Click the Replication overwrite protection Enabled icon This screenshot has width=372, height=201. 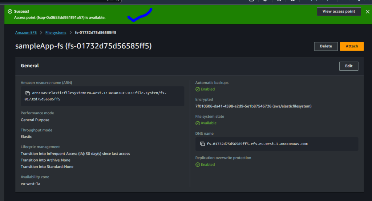(197, 165)
